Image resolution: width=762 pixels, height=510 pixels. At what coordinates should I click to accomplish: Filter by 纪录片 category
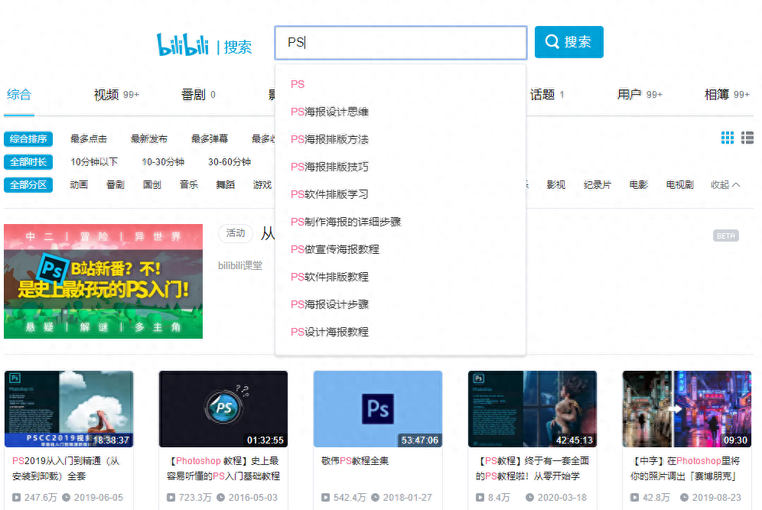coord(598,184)
